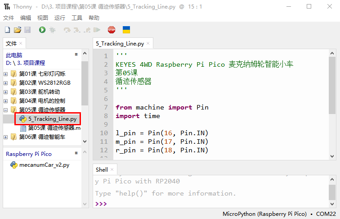
Task: Click Shell scrollbar down arrow
Action: click(332, 204)
